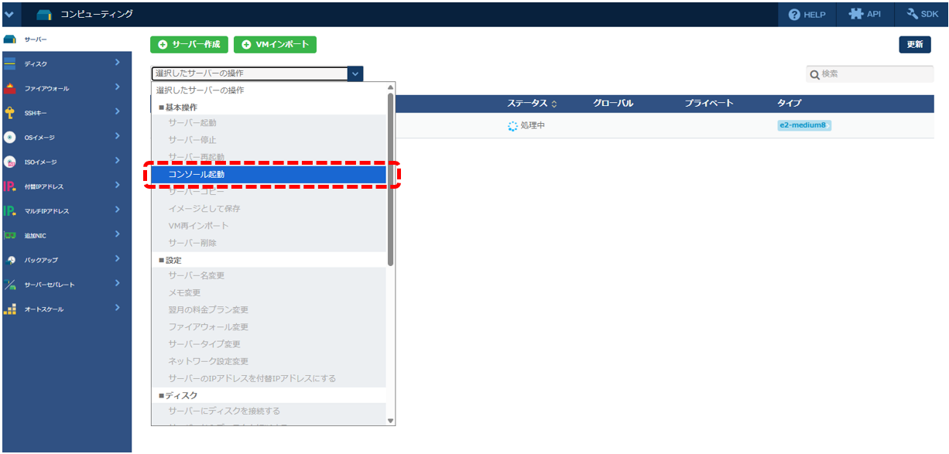Open the HELP link in header
This screenshot has height=454, width=949.
pos(807,14)
